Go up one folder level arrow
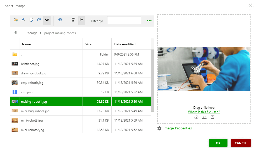The width and height of the screenshot is (255, 148). point(16,33)
